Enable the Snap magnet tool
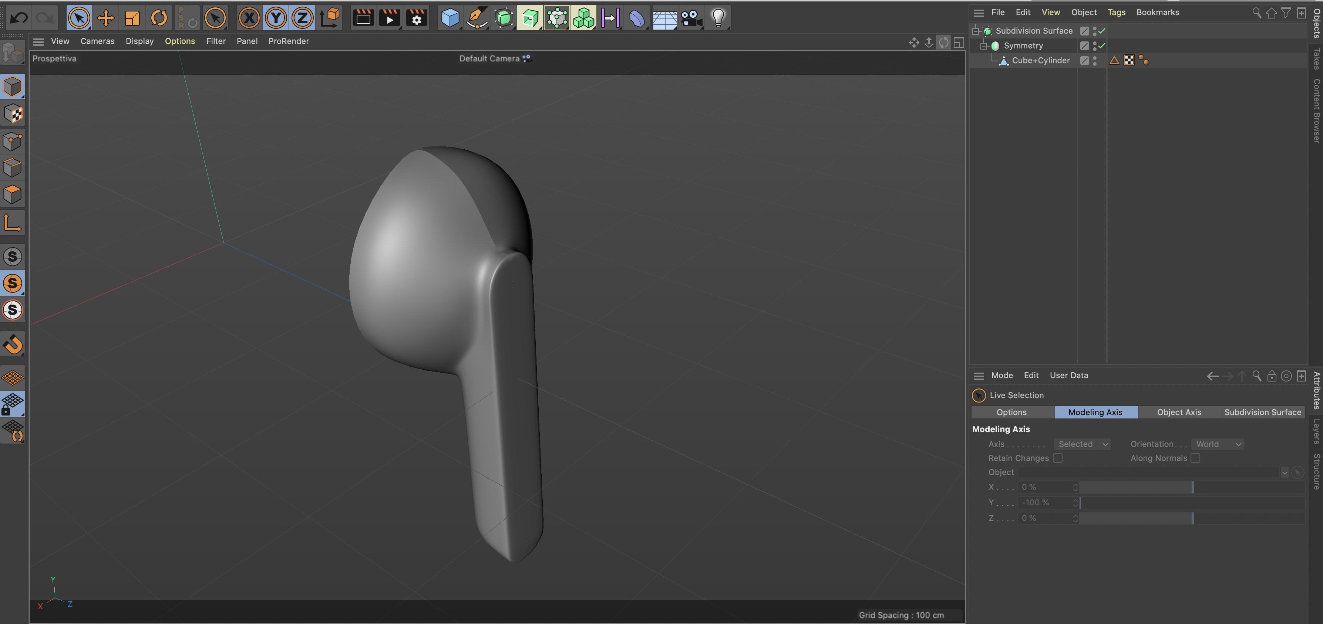The width and height of the screenshot is (1323, 624). [x=13, y=344]
